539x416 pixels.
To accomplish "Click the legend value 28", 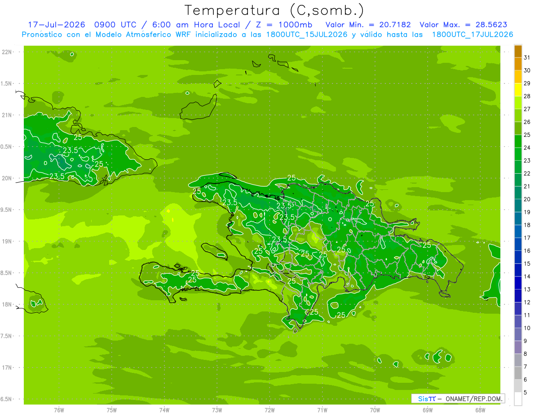I will pos(527,96).
